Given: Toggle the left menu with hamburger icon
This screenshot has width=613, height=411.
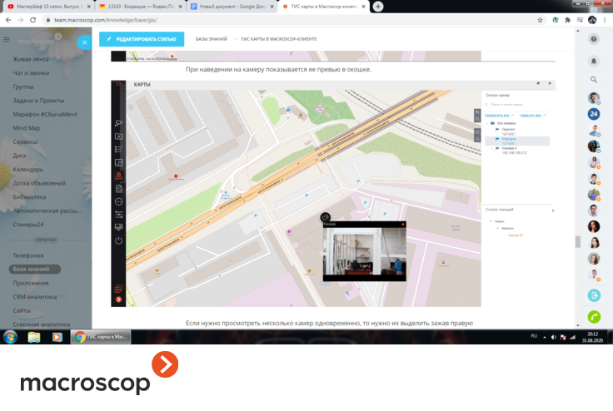Looking at the screenshot, I should pos(7,39).
